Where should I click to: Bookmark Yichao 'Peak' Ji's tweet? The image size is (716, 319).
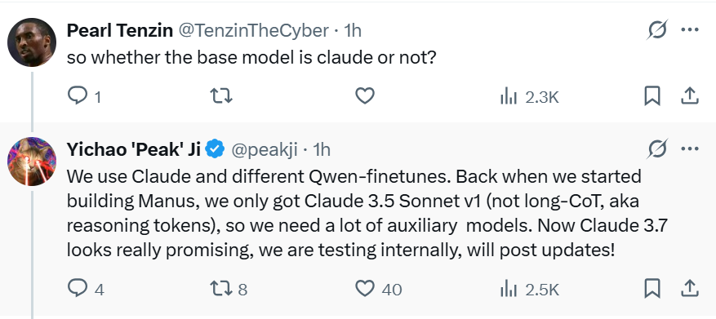click(x=652, y=289)
